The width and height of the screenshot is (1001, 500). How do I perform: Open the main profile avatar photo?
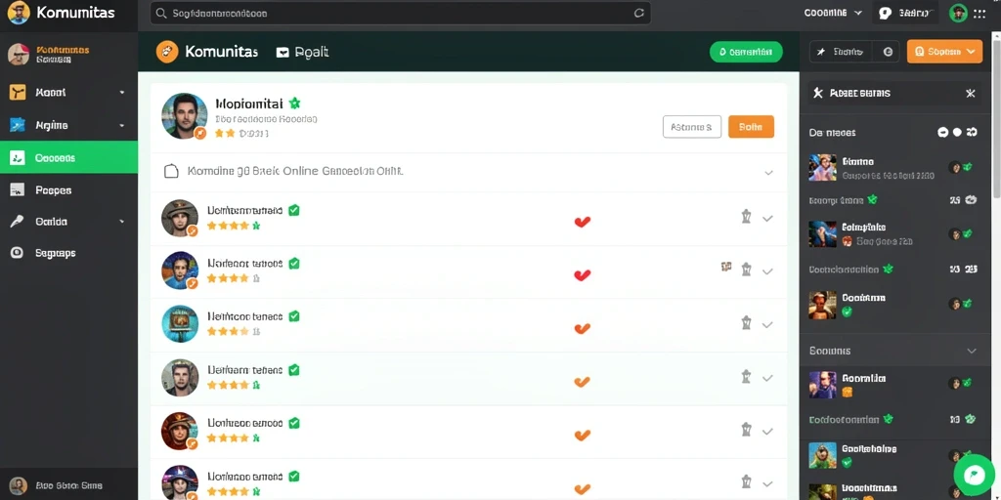tap(185, 116)
